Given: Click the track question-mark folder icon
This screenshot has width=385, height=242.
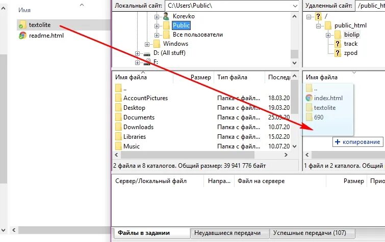Looking at the screenshot, I should click(x=338, y=44).
